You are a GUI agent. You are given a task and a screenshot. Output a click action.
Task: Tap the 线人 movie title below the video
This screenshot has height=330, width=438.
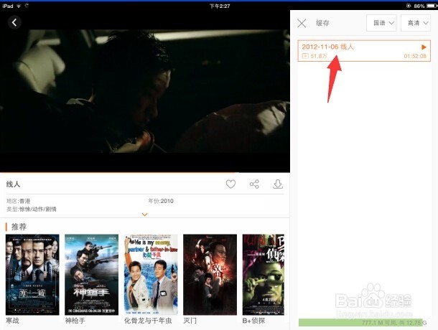point(13,184)
